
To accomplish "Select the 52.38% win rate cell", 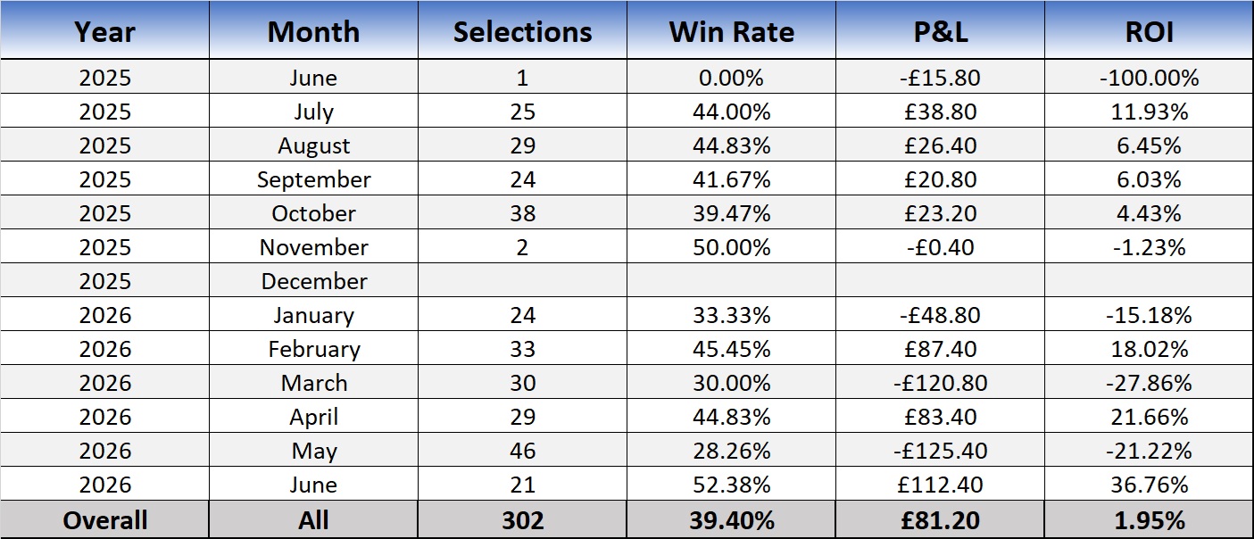I will pyautogui.click(x=731, y=485).
